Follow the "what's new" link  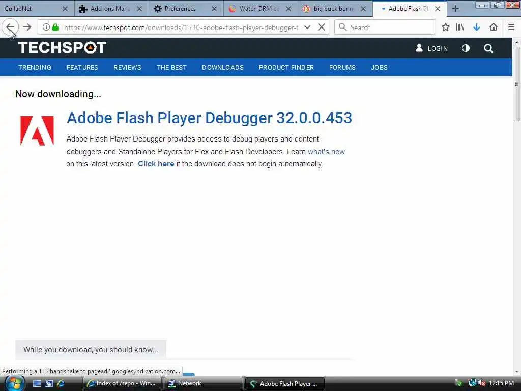(326, 152)
